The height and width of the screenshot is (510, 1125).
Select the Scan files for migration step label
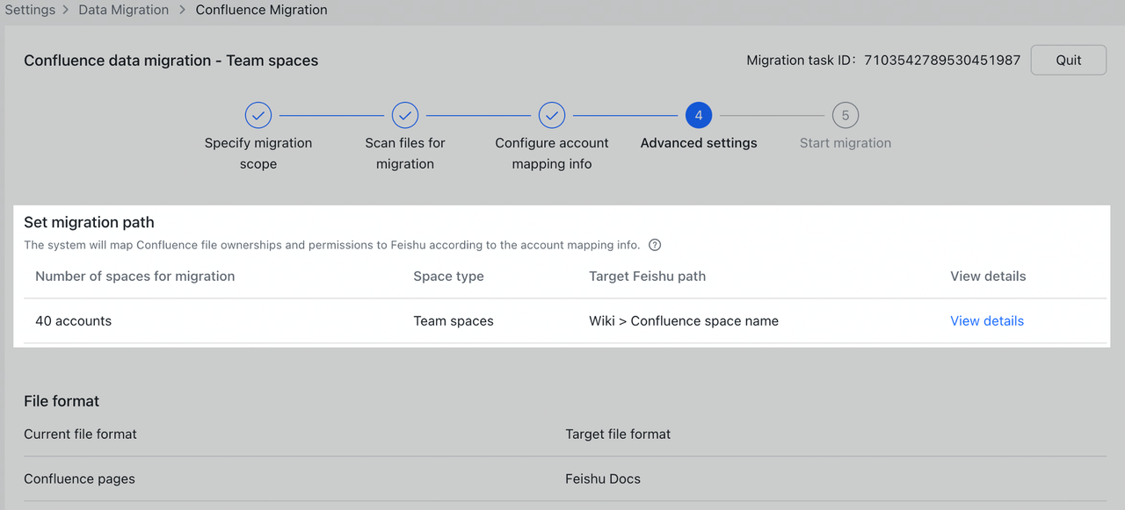point(405,154)
